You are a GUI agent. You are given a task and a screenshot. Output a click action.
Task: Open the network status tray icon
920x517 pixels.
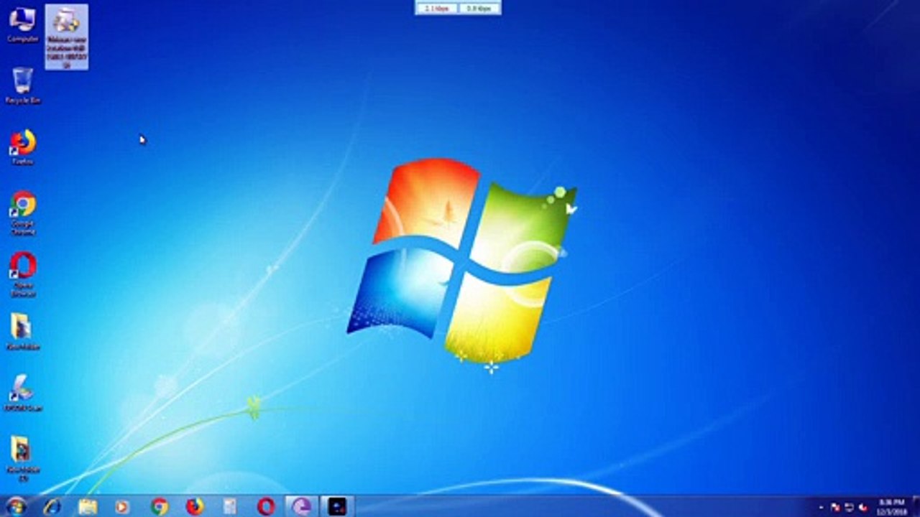(849, 507)
